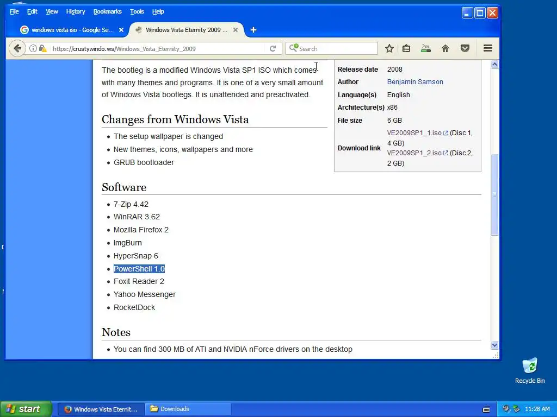Click the HyperSnap 6 list item
Screen dimensions: 557x417
(x=135, y=256)
